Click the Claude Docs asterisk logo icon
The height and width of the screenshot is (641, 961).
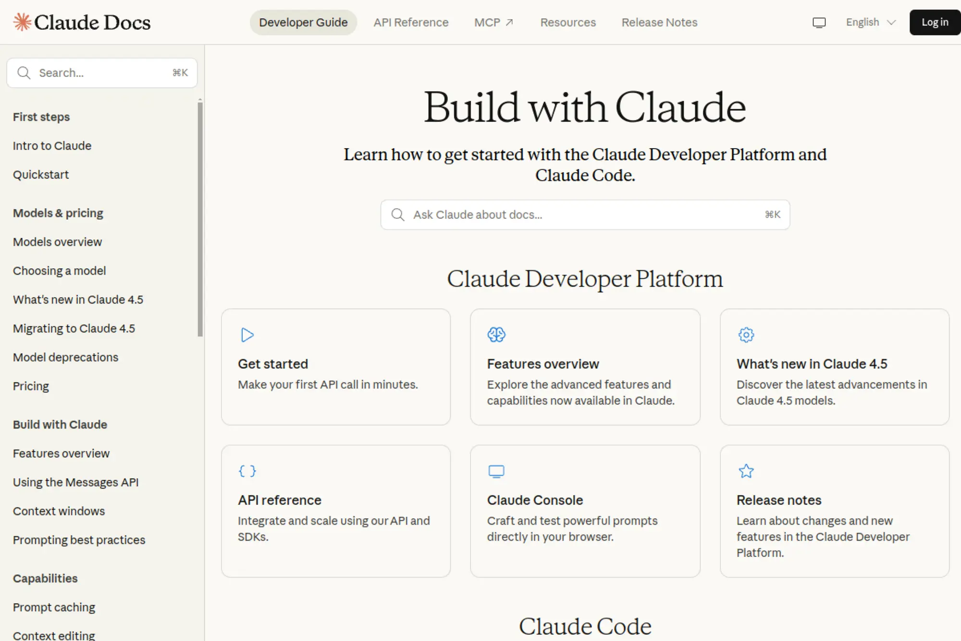pos(22,21)
